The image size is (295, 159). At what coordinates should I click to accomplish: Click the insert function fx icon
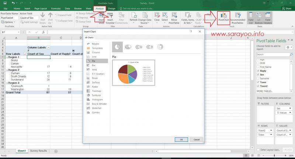click(x=43, y=32)
